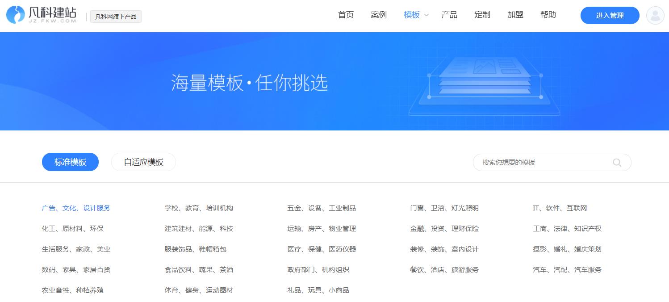Select category 医疗、保健、医药仪器

click(x=322, y=249)
